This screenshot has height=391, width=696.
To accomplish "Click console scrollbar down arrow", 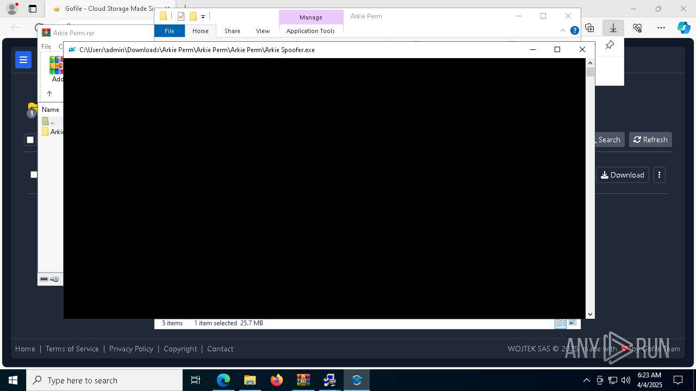I will click(x=590, y=314).
